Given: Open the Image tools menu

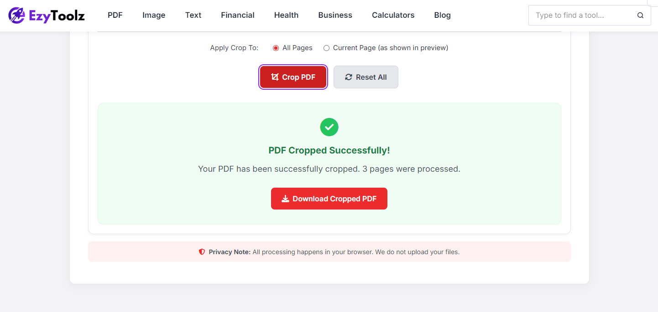Looking at the screenshot, I should click(154, 15).
